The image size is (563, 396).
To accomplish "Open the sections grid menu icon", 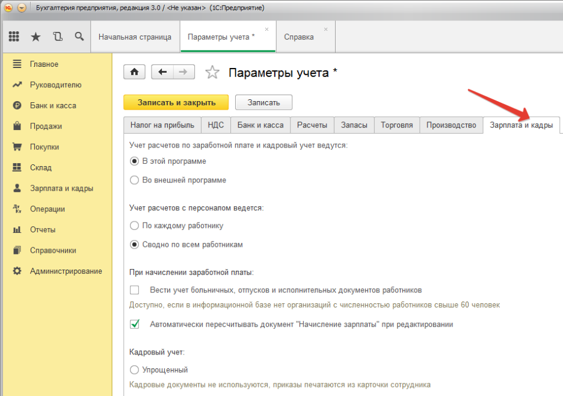I will [14, 37].
